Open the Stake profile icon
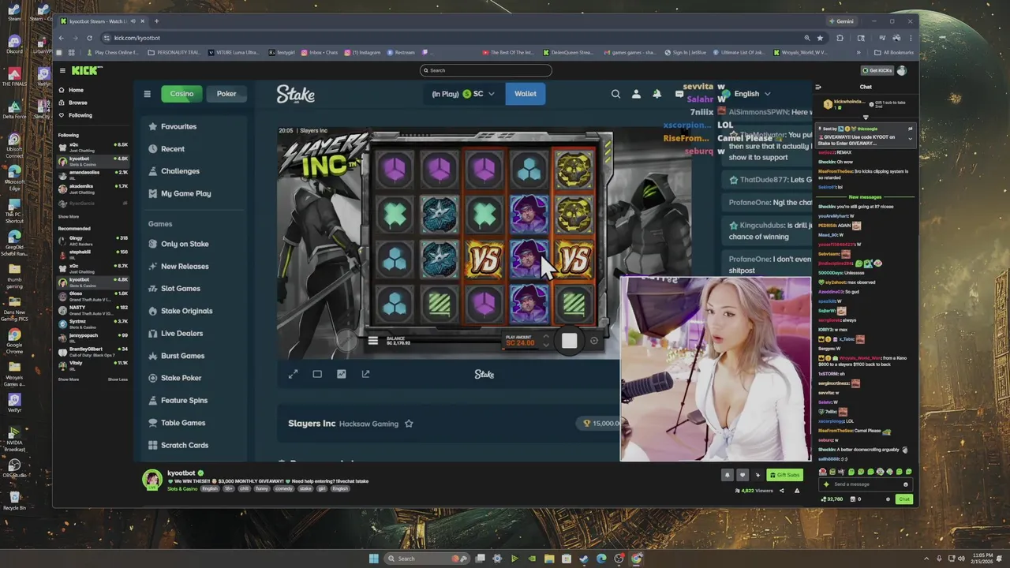 tap(636, 94)
